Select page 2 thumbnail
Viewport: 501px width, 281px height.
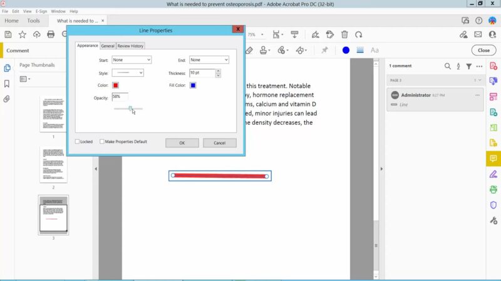pos(53,164)
